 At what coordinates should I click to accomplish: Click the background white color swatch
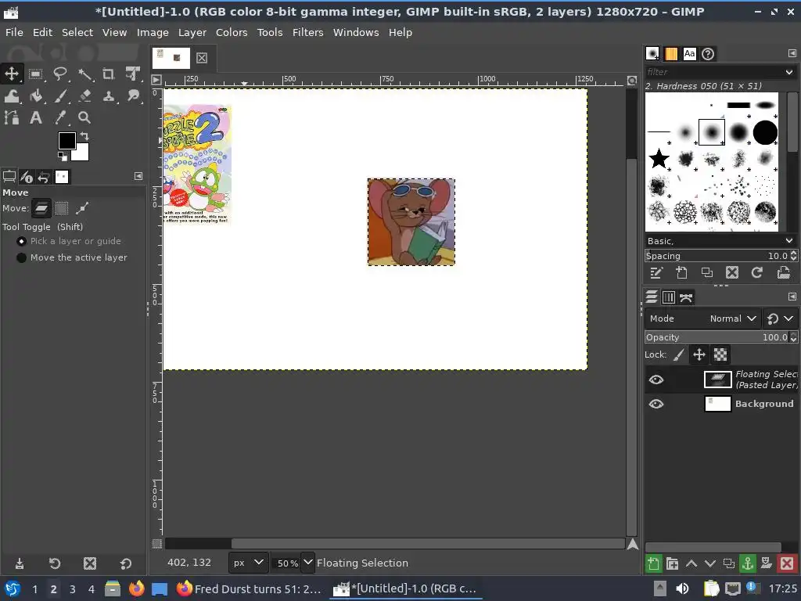click(x=82, y=153)
